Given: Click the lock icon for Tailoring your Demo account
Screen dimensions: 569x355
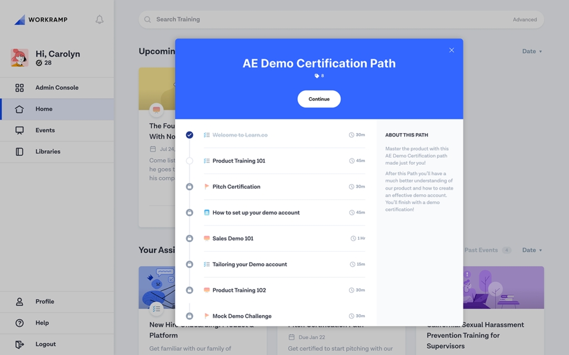Looking at the screenshot, I should (x=189, y=265).
